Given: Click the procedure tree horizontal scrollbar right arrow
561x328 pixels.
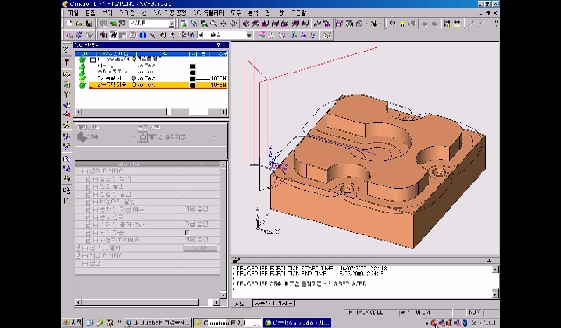Looking at the screenshot, I should pos(224,112).
